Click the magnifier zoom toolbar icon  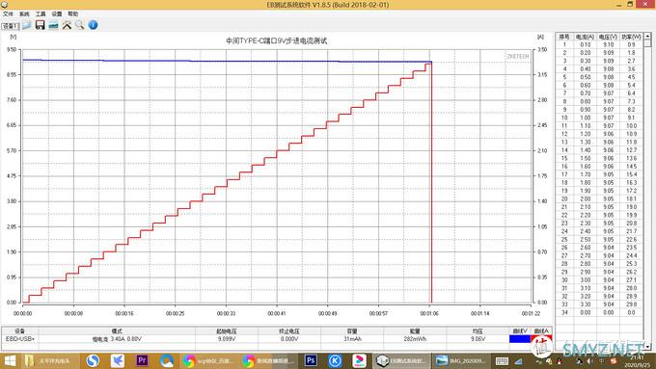click(79, 25)
